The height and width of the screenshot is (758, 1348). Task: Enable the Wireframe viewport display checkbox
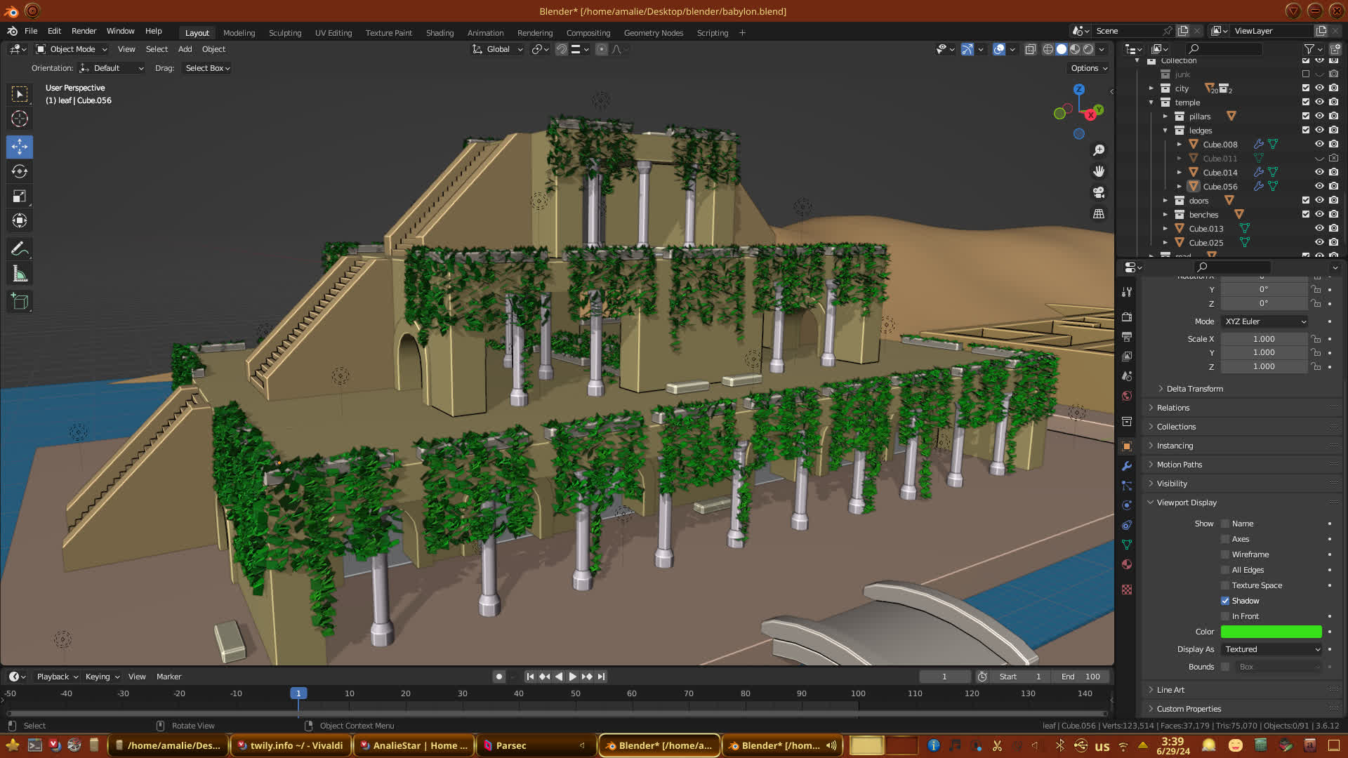tap(1225, 554)
